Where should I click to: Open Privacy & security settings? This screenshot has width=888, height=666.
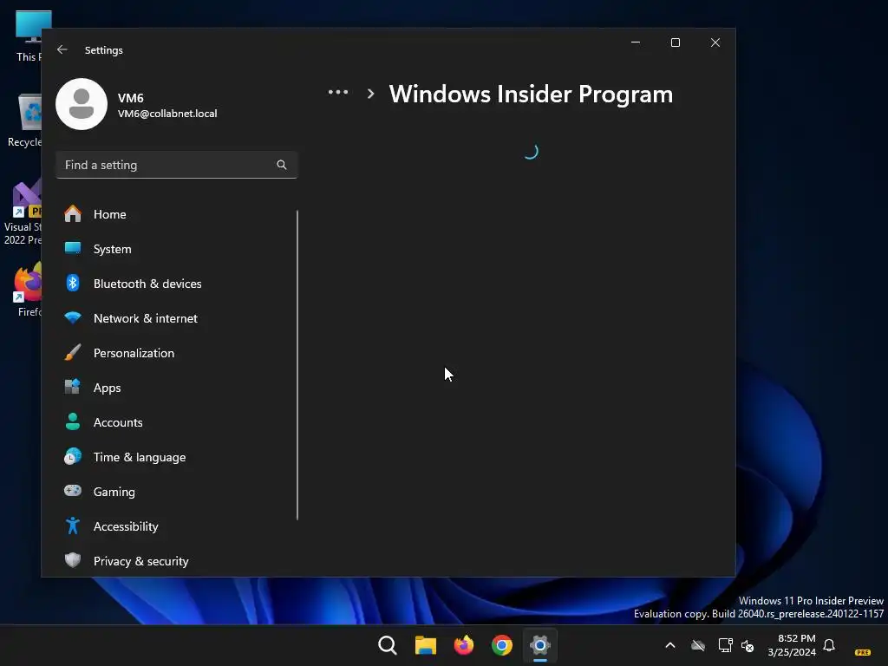(x=177, y=561)
